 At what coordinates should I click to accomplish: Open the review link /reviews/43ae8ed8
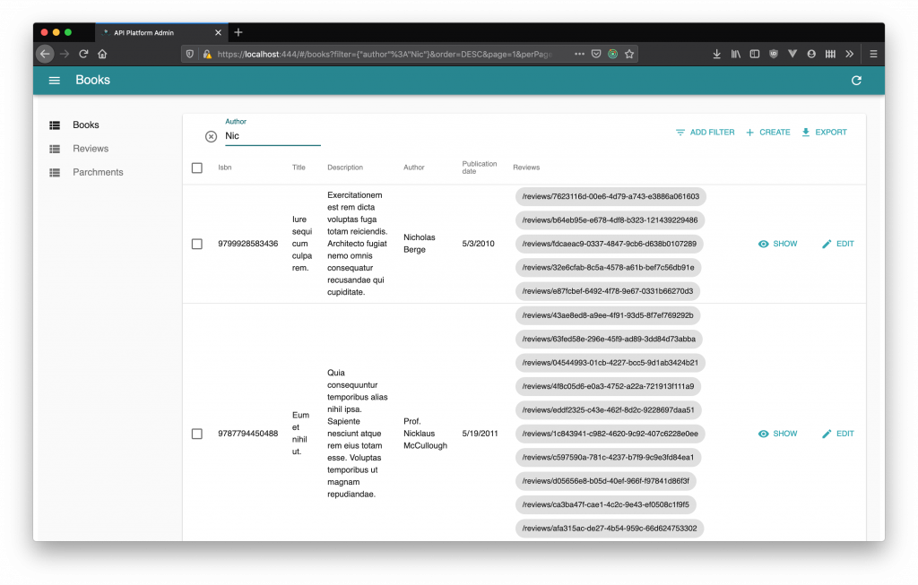(610, 314)
